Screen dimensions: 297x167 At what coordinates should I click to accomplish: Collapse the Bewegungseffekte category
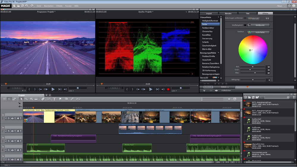[218, 53]
